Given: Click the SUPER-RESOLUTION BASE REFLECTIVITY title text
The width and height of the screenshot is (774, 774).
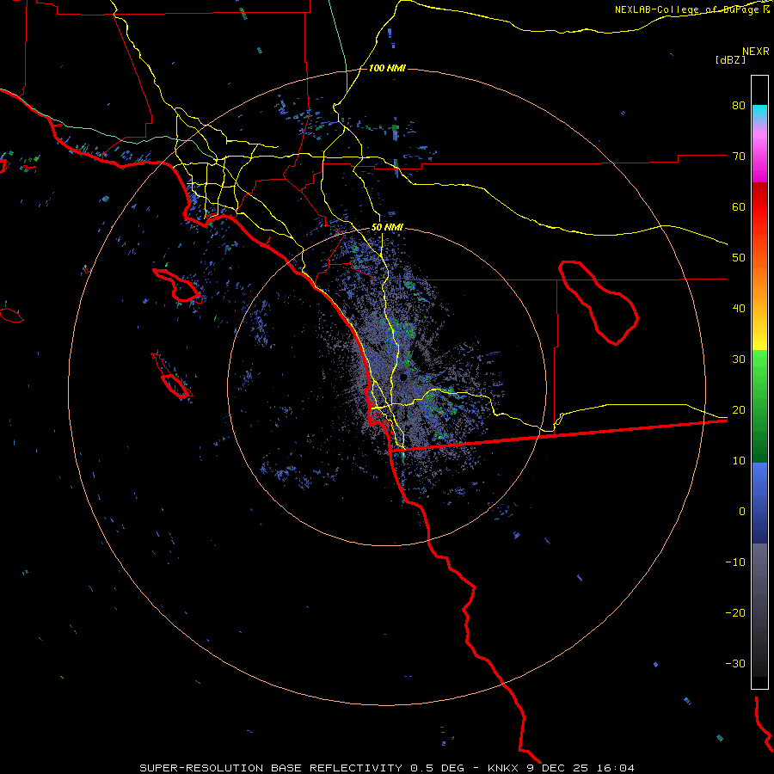Looking at the screenshot, I should (x=271, y=768).
